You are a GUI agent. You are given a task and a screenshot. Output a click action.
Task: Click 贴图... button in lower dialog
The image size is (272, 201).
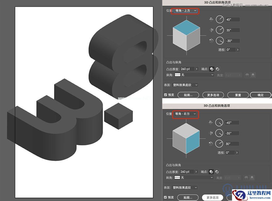(188, 197)
